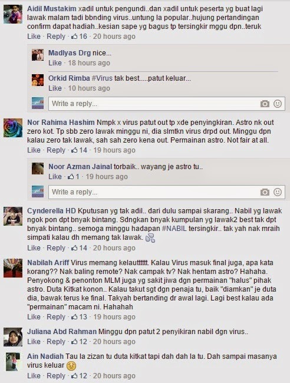Open Nor Rahima Hashim's rainbow rose avatar
The width and height of the screenshot is (290, 383).
click(x=13, y=128)
